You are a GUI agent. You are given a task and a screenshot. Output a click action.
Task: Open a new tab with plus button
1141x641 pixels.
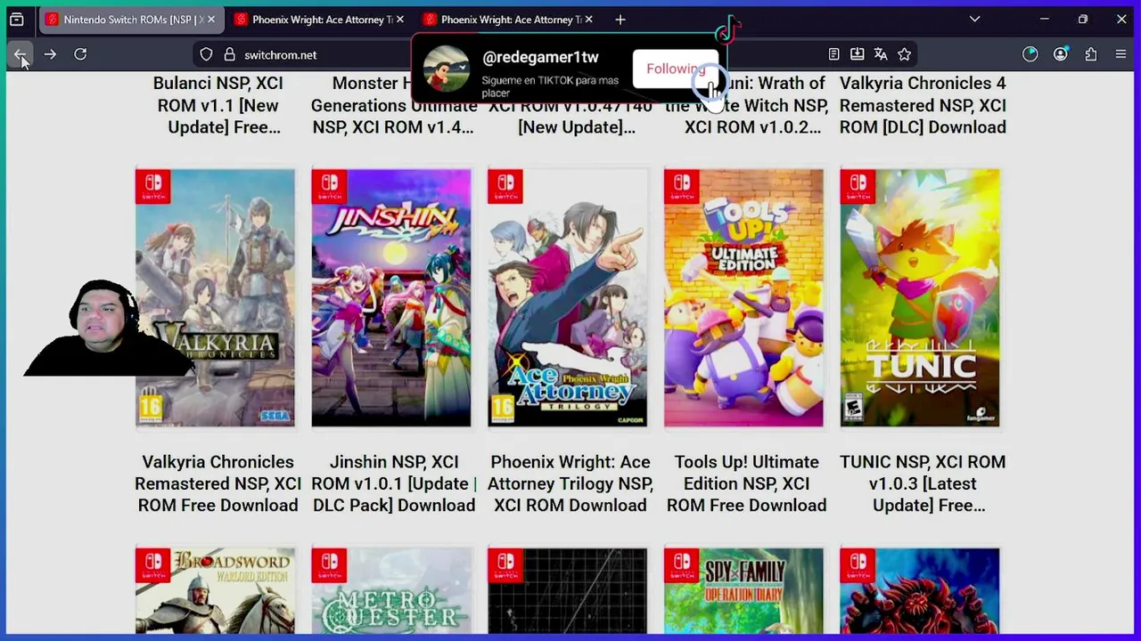pyautogui.click(x=620, y=20)
